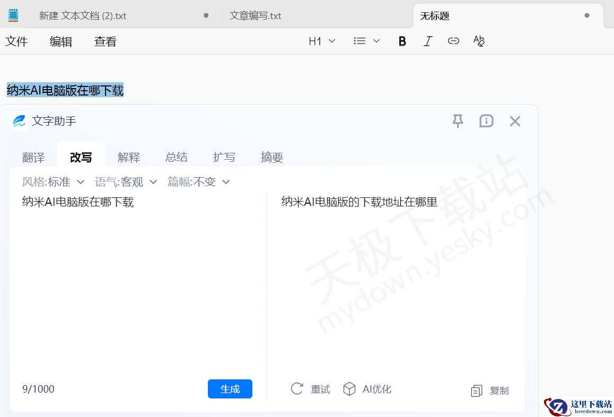Open the 文件 menu
This screenshot has width=614, height=417.
16,41
